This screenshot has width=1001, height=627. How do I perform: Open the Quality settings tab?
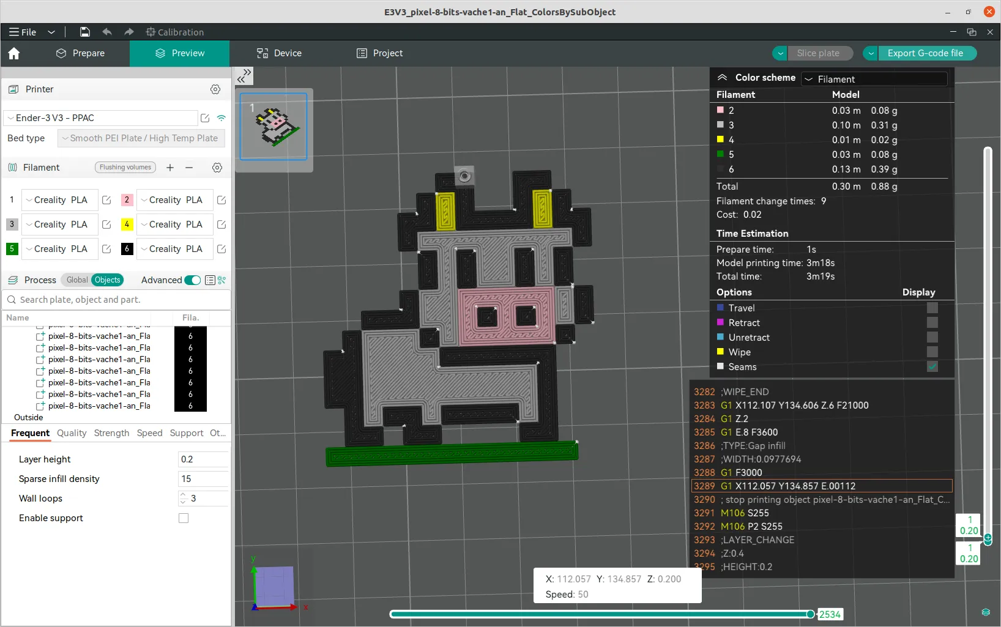pyautogui.click(x=71, y=433)
